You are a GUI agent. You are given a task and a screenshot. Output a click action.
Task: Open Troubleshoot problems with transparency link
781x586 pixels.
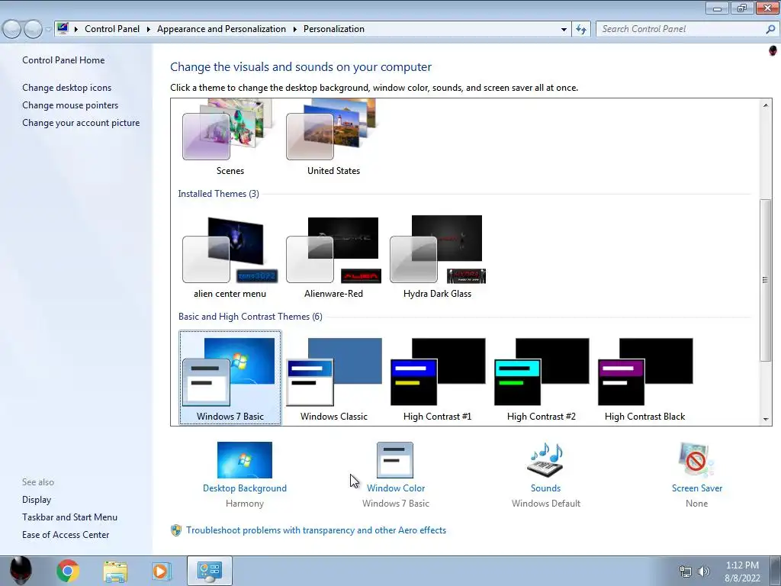coord(316,530)
